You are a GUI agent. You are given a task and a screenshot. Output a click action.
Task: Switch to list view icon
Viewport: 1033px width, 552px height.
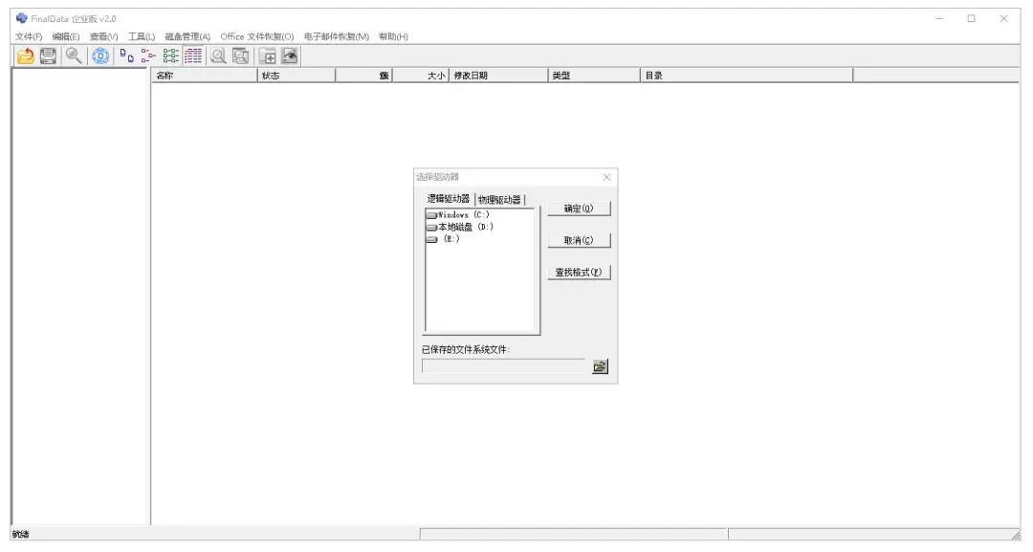[170, 56]
